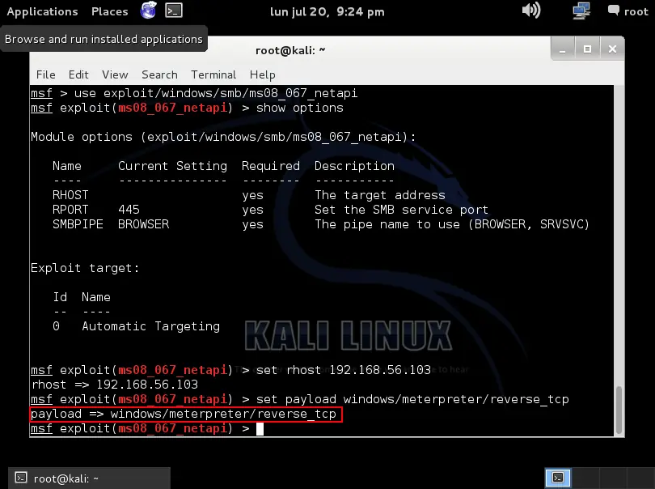Click the terminal cursor at last prompt
This screenshot has height=489, width=655.
[x=260, y=429]
